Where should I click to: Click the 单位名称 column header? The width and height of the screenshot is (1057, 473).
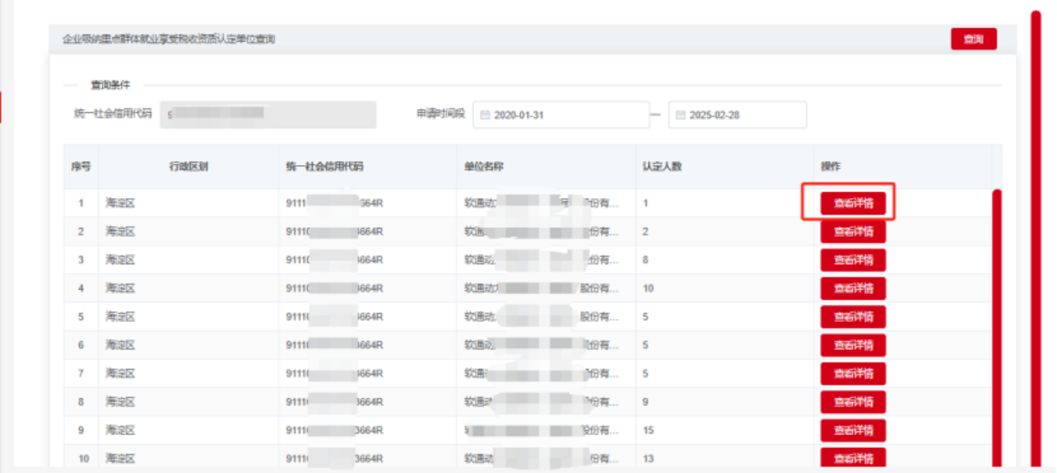coord(484,167)
